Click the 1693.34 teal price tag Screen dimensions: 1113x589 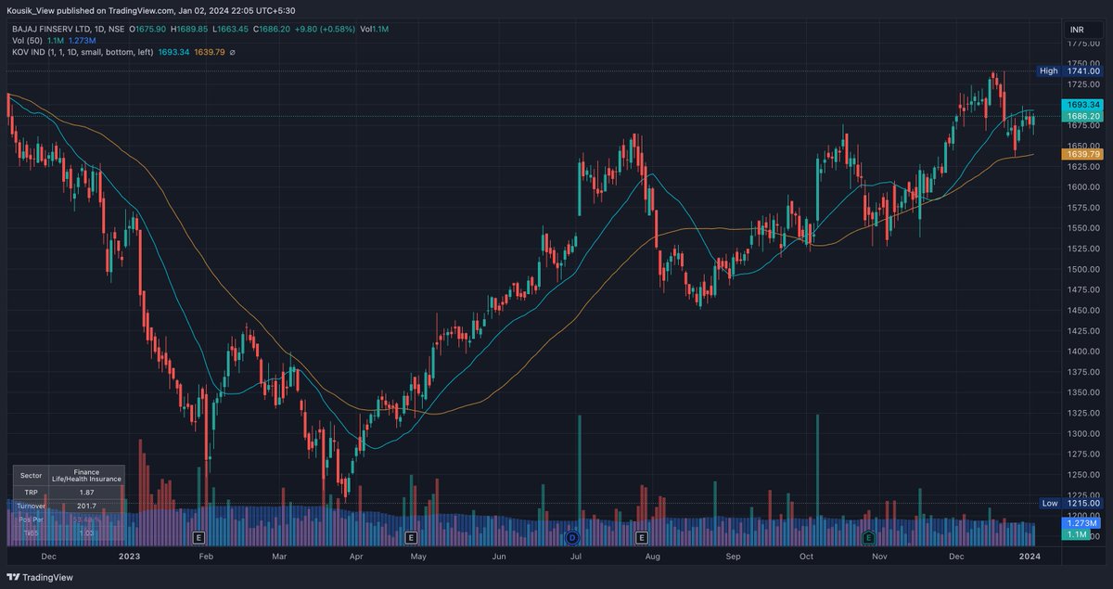1083,105
